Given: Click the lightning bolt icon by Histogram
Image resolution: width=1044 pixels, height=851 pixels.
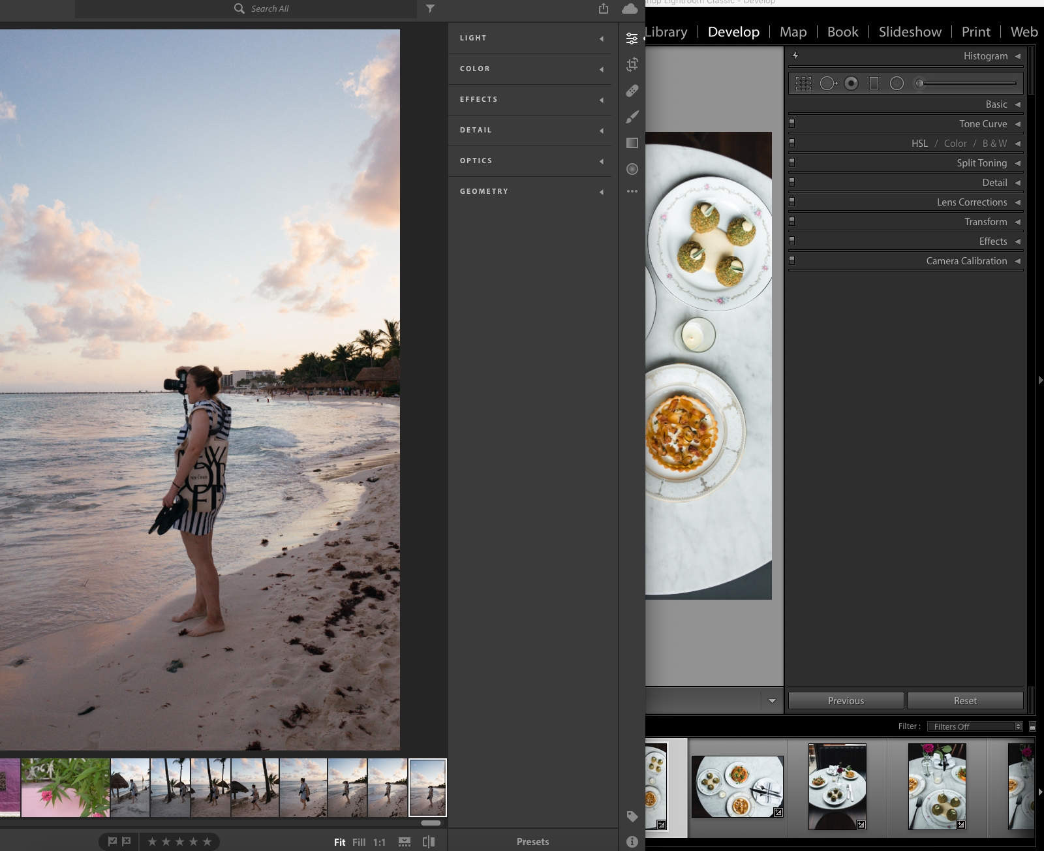Looking at the screenshot, I should pos(795,56).
